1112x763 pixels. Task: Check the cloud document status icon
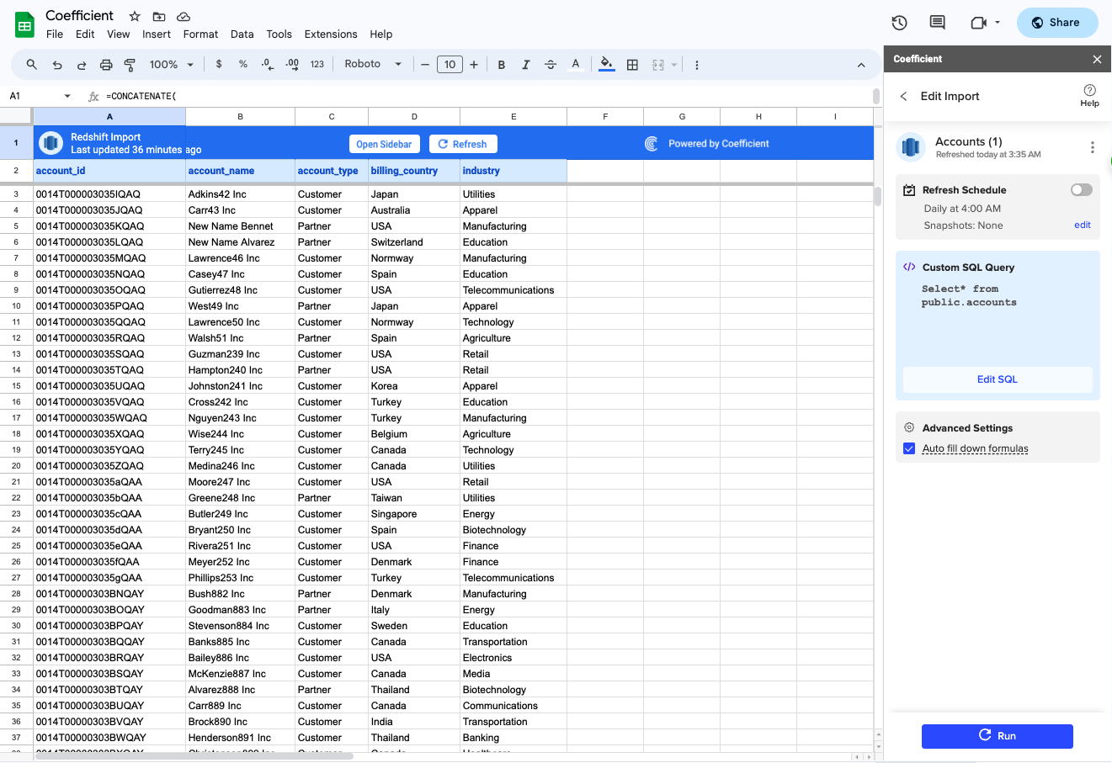[x=184, y=16]
